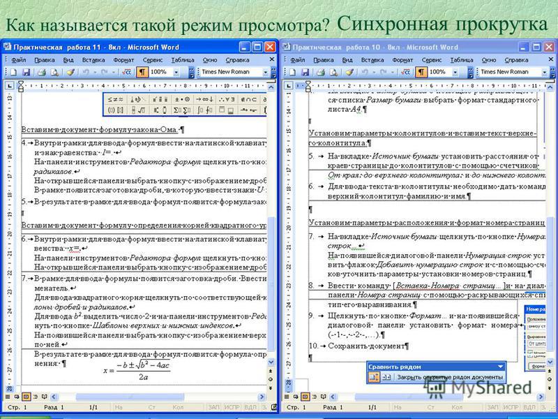Expand the 100% zoom dropdown in right window
Viewport: 558px width, 419px height.
(x=455, y=73)
